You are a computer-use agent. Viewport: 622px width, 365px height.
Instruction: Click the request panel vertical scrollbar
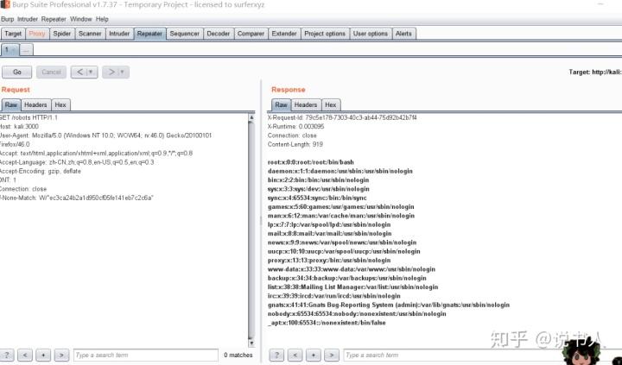point(251,230)
